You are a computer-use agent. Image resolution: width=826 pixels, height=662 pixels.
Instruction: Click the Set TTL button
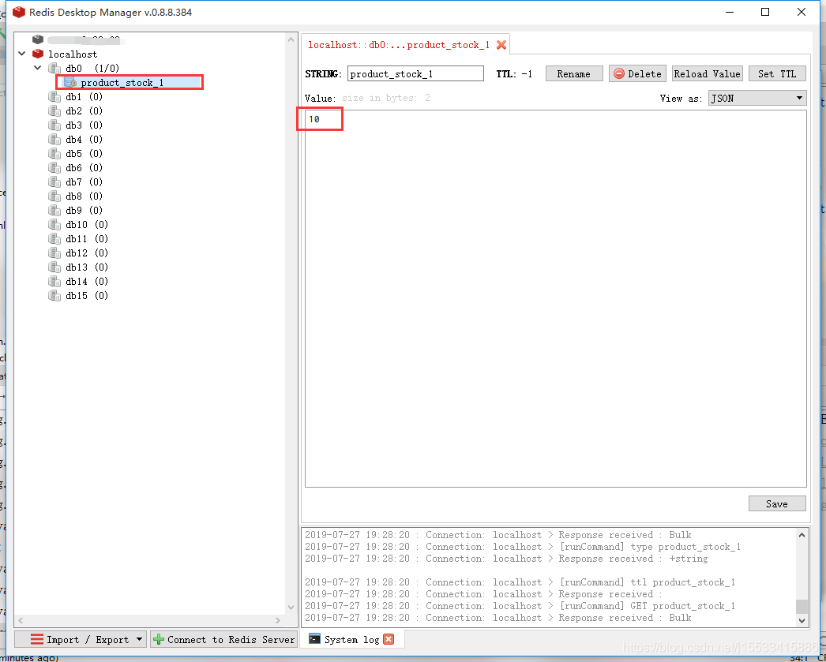point(777,73)
